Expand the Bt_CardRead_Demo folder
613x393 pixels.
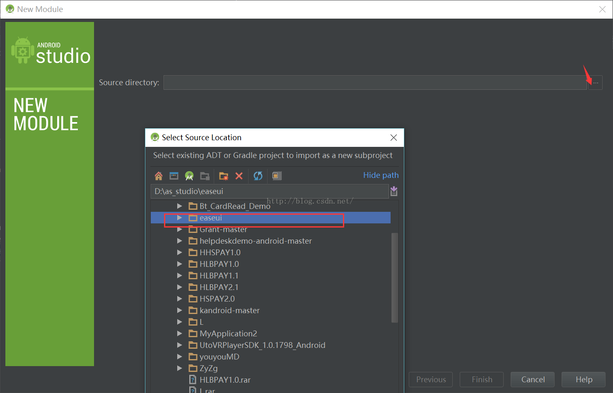click(x=179, y=206)
